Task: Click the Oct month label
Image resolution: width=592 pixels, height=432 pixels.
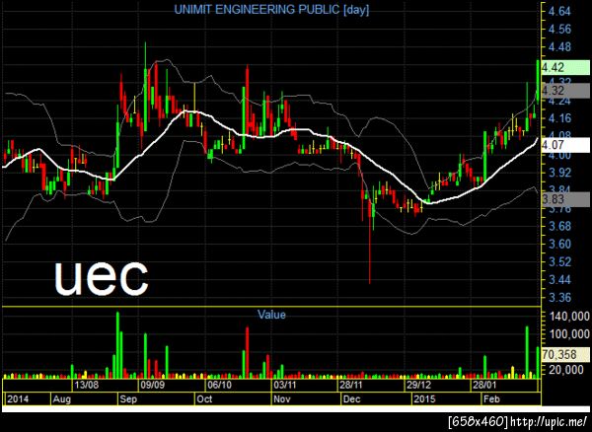Action: point(204,398)
